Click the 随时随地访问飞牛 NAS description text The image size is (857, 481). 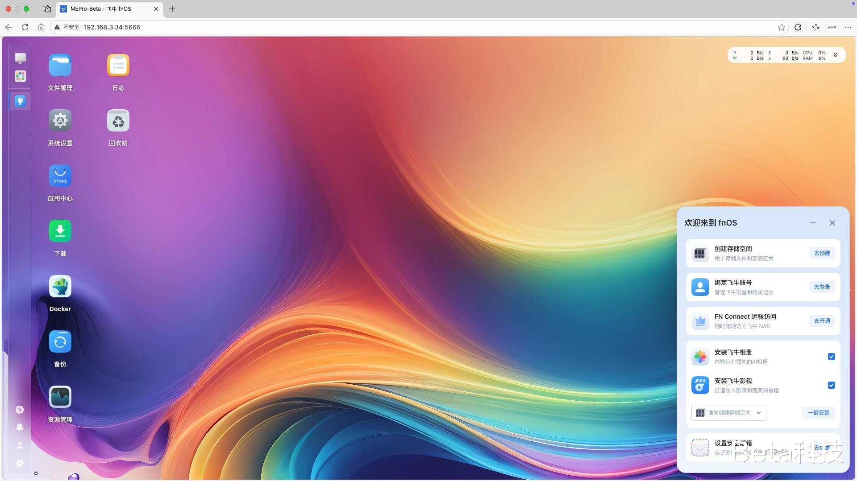pyautogui.click(x=742, y=326)
